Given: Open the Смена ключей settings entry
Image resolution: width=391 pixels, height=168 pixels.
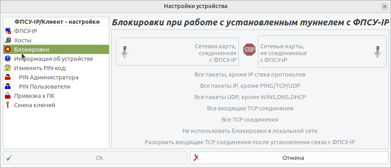Looking at the screenshot, I should point(35,105).
